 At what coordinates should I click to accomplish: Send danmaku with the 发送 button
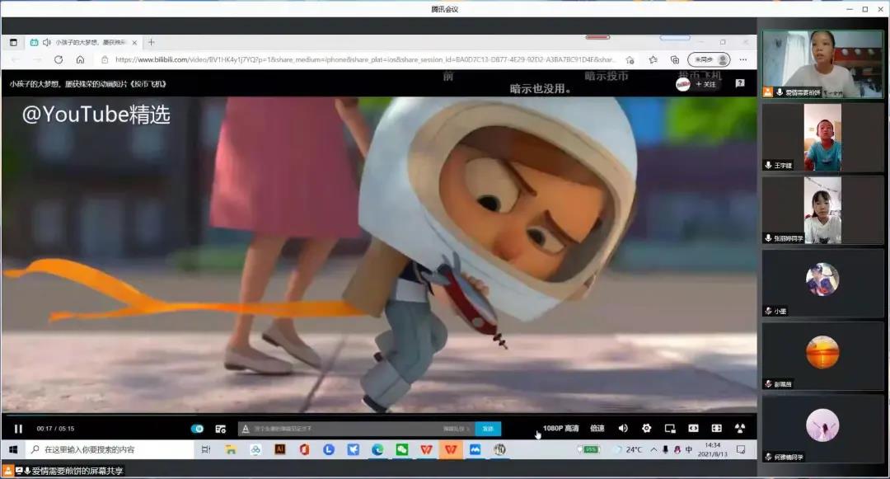488,429
